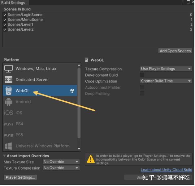Click the Dedicated Server platform icon
Screen dimensions: 195x186
pyautogui.click(x=9, y=80)
